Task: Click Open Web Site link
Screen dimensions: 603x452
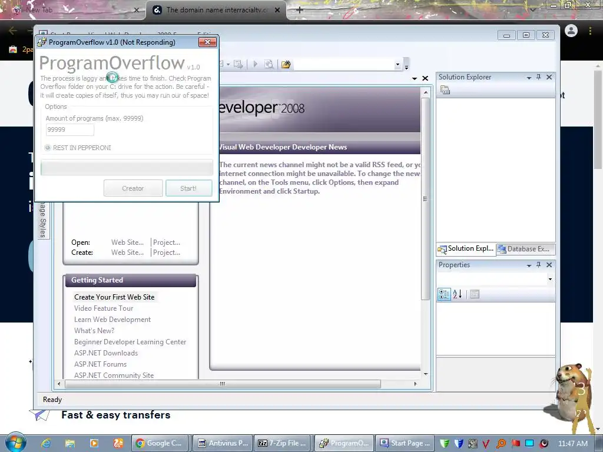Action: tap(127, 242)
